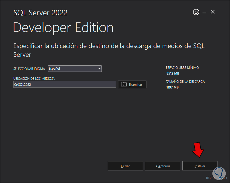Go back with the Anterior button

click(x=162, y=166)
